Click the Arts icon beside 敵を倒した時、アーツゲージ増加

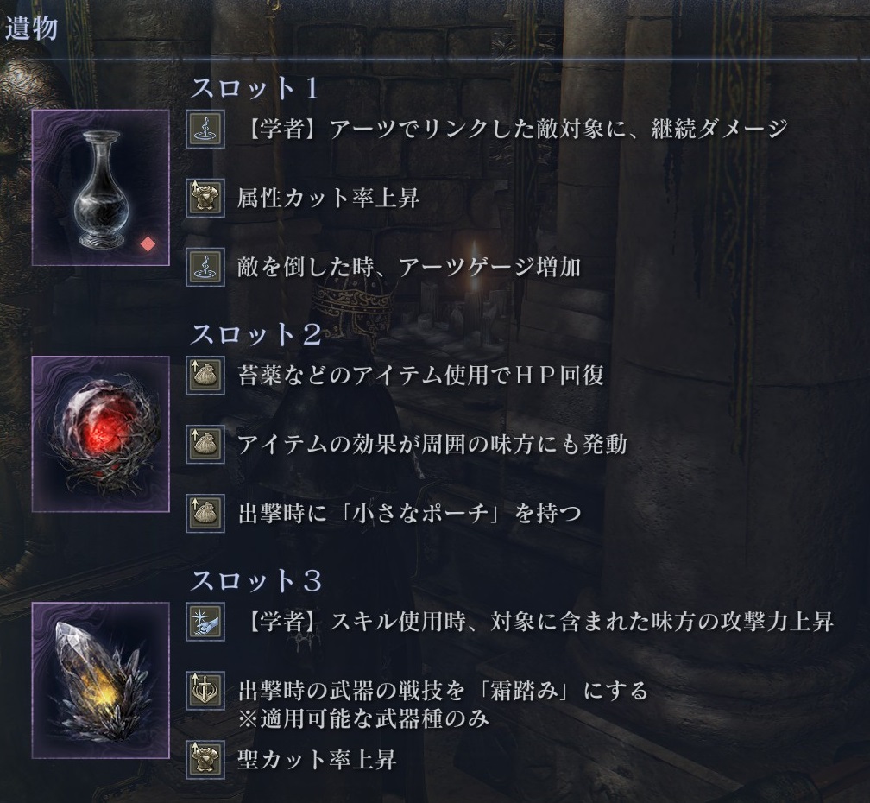pyautogui.click(x=205, y=267)
